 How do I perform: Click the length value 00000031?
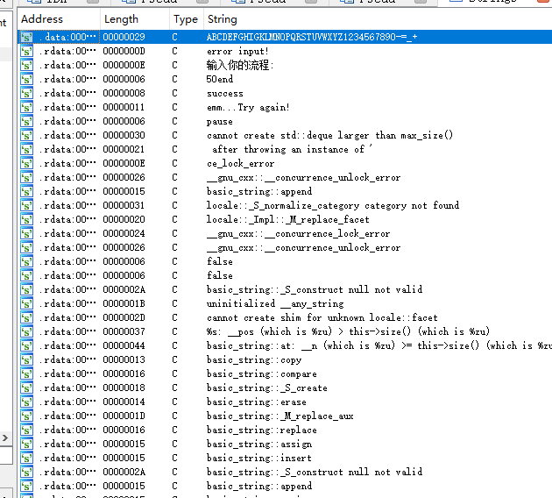(x=124, y=206)
